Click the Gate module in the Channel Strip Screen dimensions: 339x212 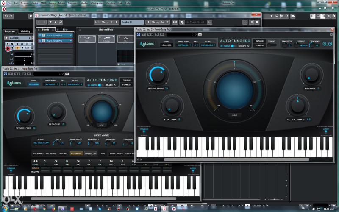point(87,39)
